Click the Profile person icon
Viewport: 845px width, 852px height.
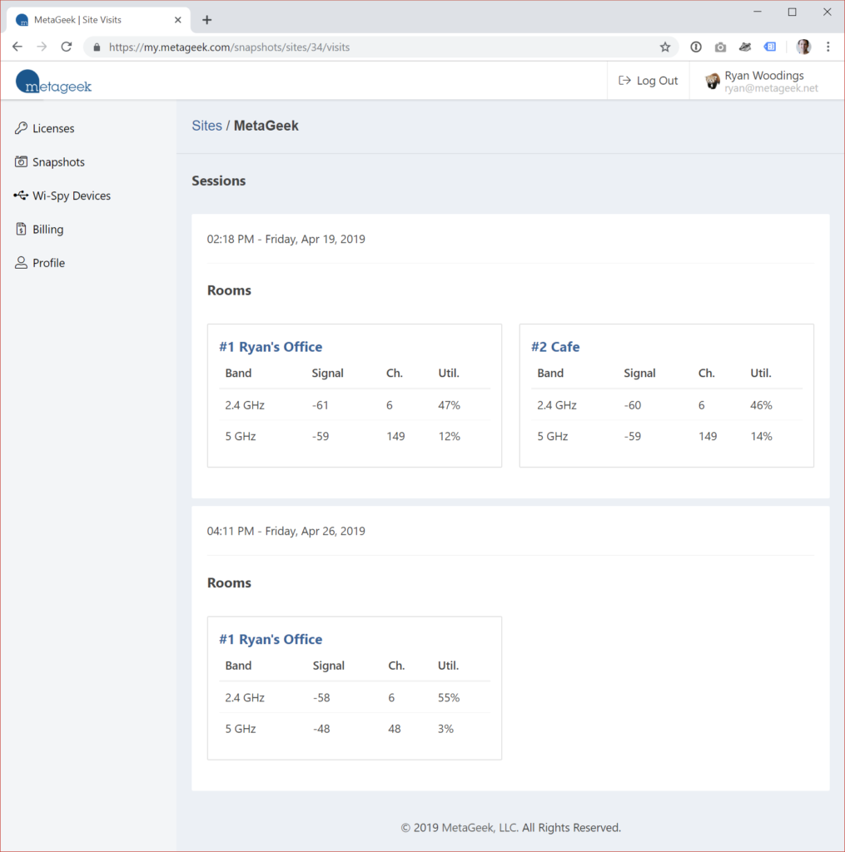tap(21, 263)
